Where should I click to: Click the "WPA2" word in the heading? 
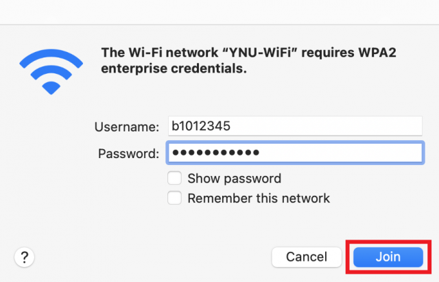[377, 53]
